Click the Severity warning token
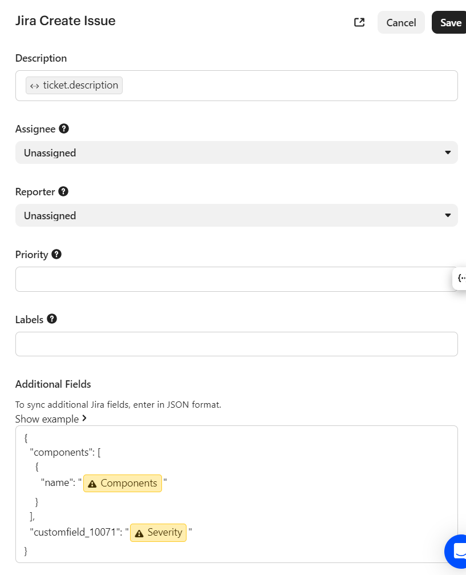Image resolution: width=466 pixels, height=575 pixels. [x=158, y=532]
